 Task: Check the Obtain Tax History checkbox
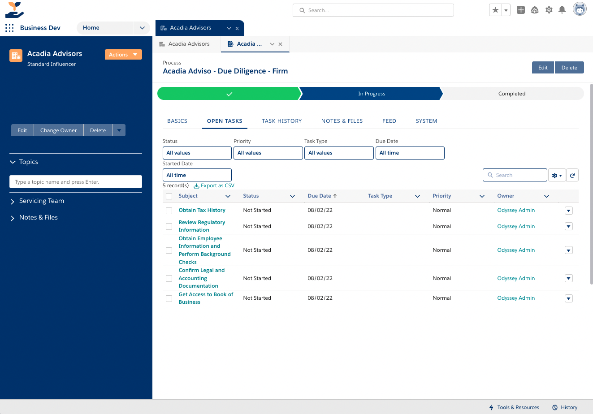click(169, 211)
